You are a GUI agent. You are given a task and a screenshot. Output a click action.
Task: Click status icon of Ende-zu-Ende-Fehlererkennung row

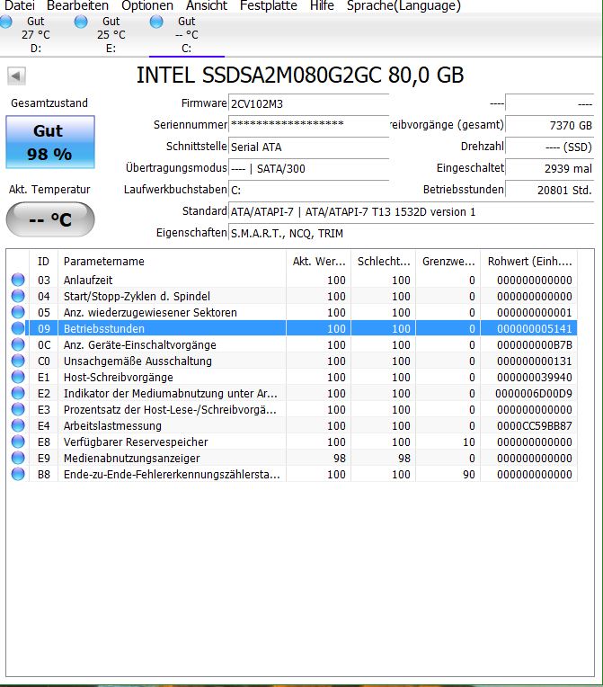tap(18, 474)
